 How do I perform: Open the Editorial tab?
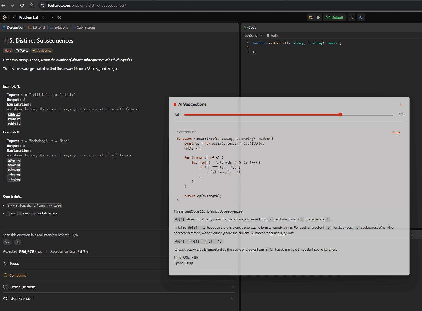coord(37,27)
